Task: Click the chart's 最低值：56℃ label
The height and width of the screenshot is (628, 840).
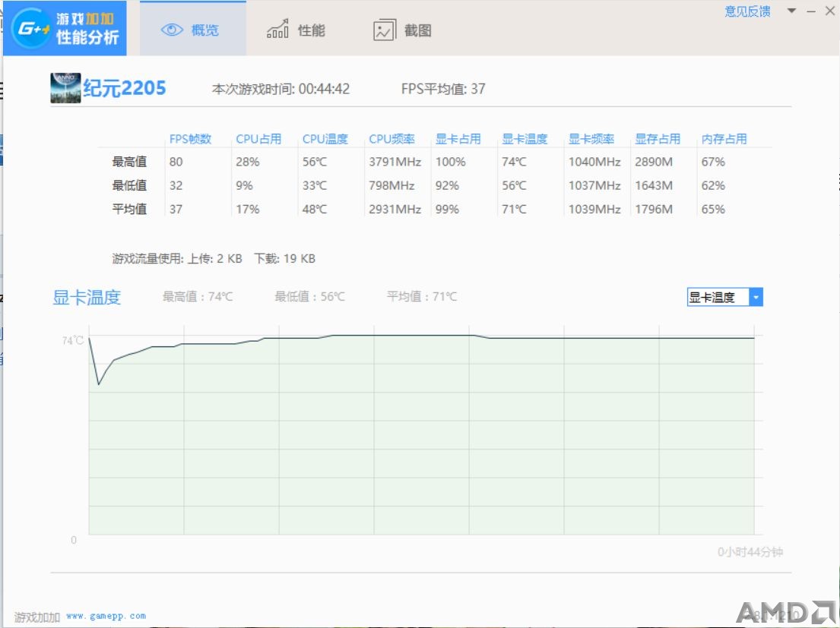Action: pyautogui.click(x=309, y=296)
